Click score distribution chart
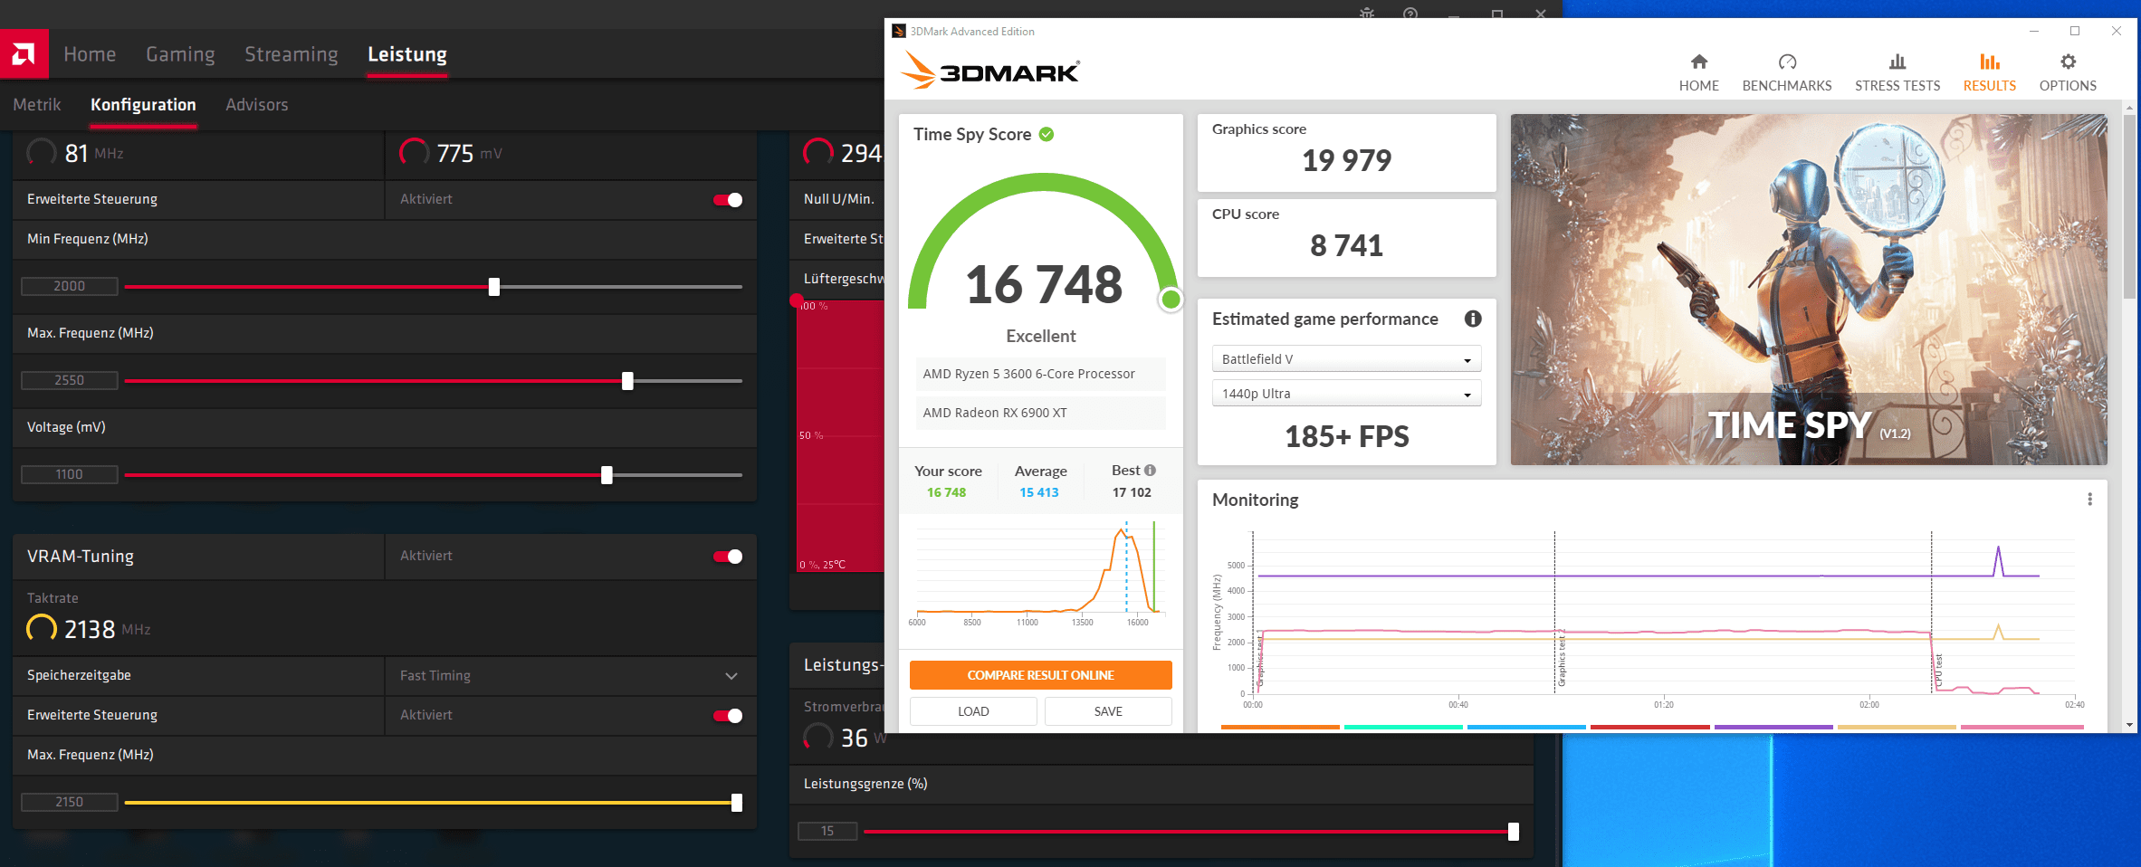This screenshot has width=2141, height=867. pos(1039,572)
